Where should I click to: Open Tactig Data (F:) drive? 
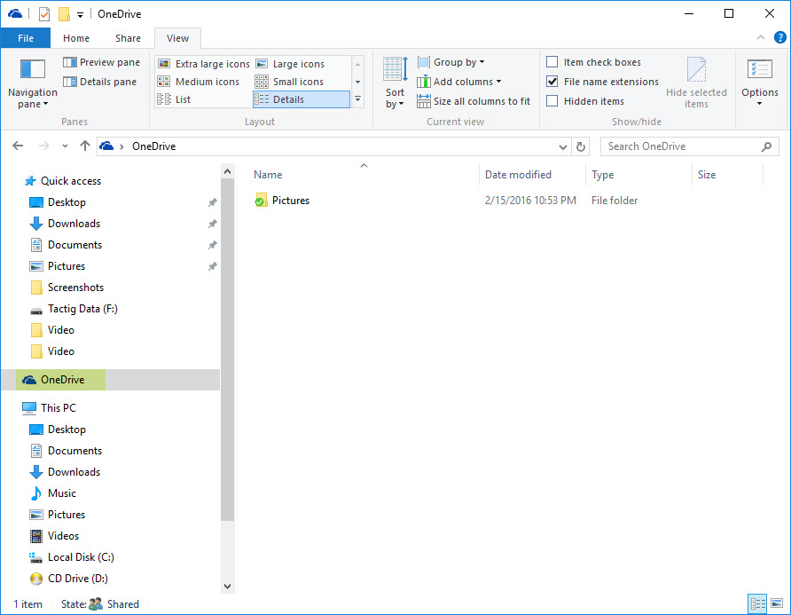coord(82,309)
